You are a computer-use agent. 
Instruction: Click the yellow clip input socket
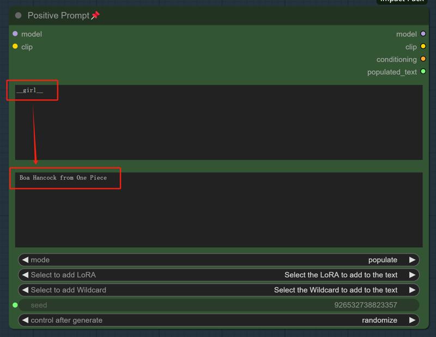point(15,46)
